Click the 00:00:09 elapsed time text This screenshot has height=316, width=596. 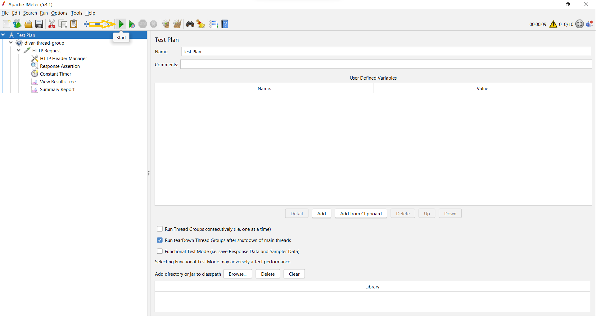[x=538, y=24]
